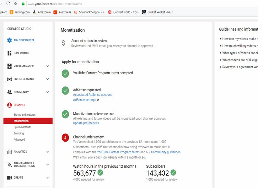The width and height of the screenshot is (258, 188).
Task: Open the Branding submenu item
Action: [19, 133]
